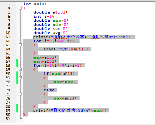Screen dimensions: 155x125
Task: Click line number 18 in the gutter
Action: coord(8,65)
